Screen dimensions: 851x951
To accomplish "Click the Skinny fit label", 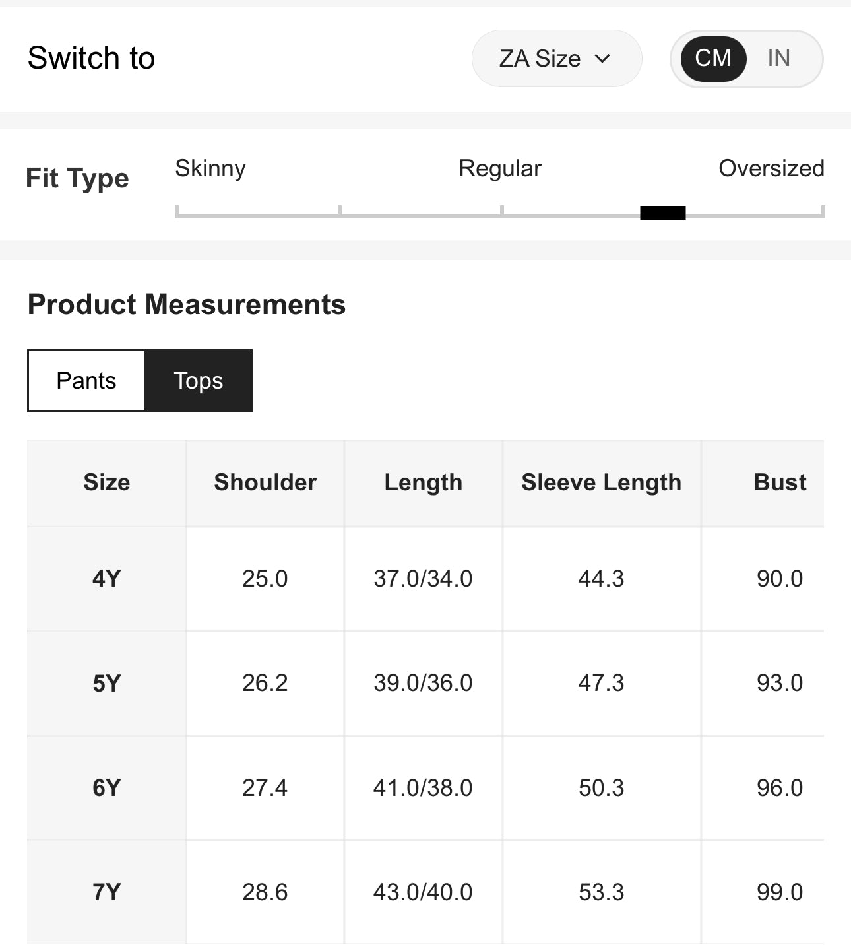I will [210, 168].
